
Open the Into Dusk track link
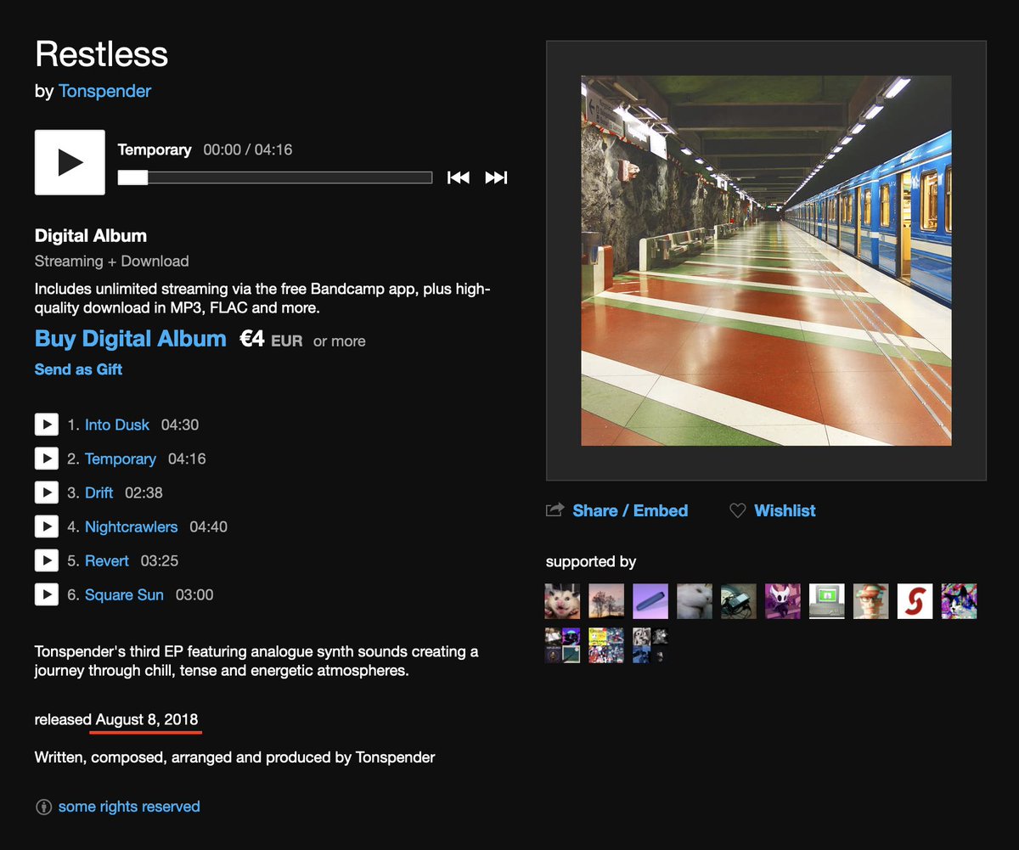tap(117, 425)
